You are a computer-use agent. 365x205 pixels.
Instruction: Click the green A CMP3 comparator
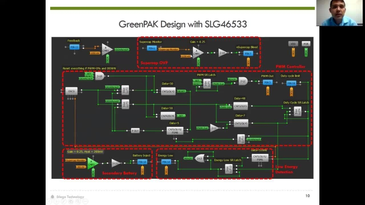[92, 163]
